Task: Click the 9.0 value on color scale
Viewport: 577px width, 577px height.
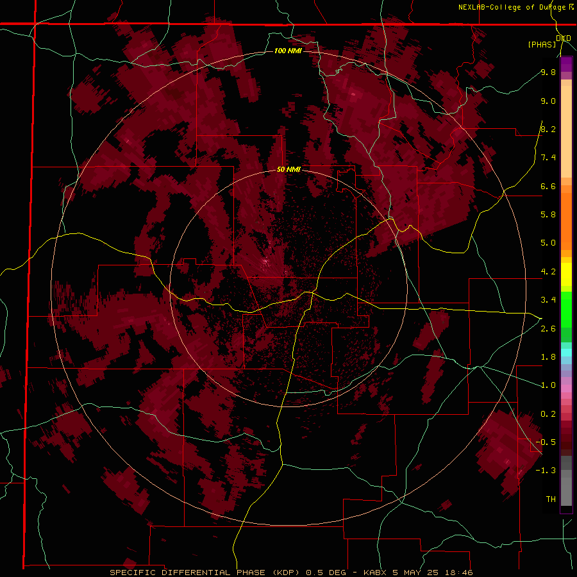Action: (548, 101)
